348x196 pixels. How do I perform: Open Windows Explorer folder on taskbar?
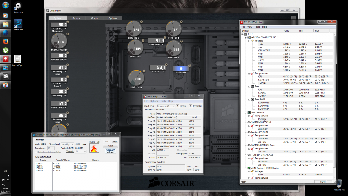(x=6, y=24)
